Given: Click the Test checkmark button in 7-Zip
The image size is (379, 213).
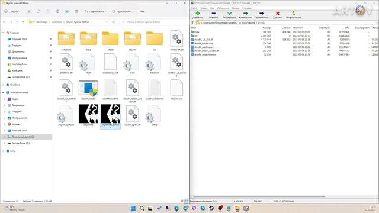Looking at the screenshot, I should [229, 15].
